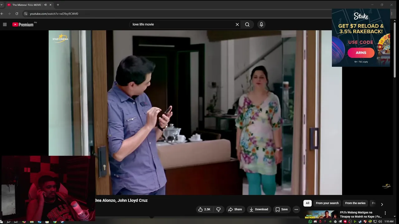Screen dimensions: 399x224
Task: Open the 'FPJ's Walang Matigas na Tinapay' title
Action: [x=361, y=215]
